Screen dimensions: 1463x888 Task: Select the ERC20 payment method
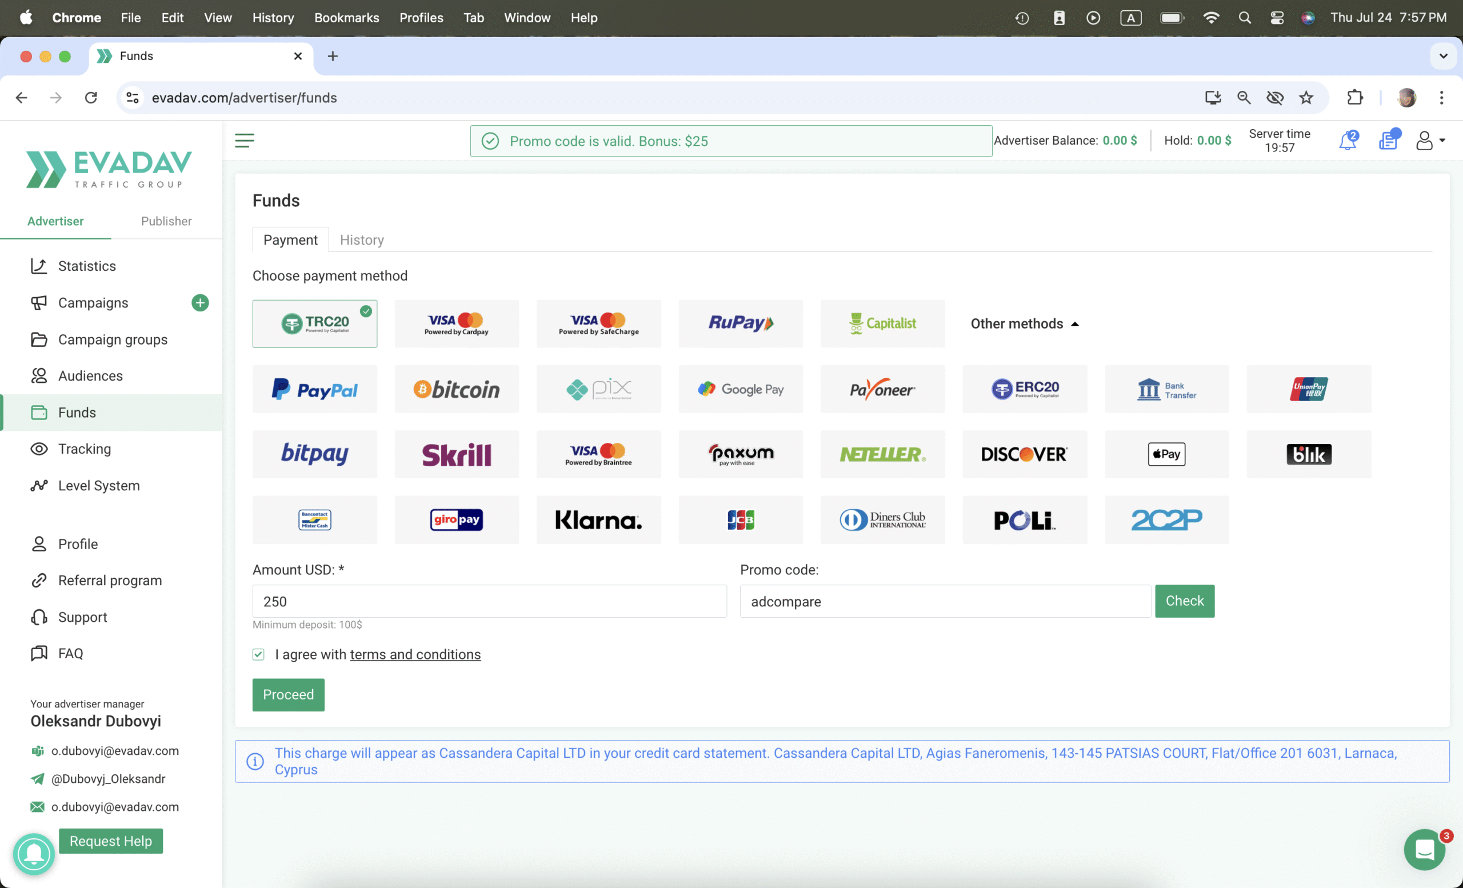coord(1025,389)
